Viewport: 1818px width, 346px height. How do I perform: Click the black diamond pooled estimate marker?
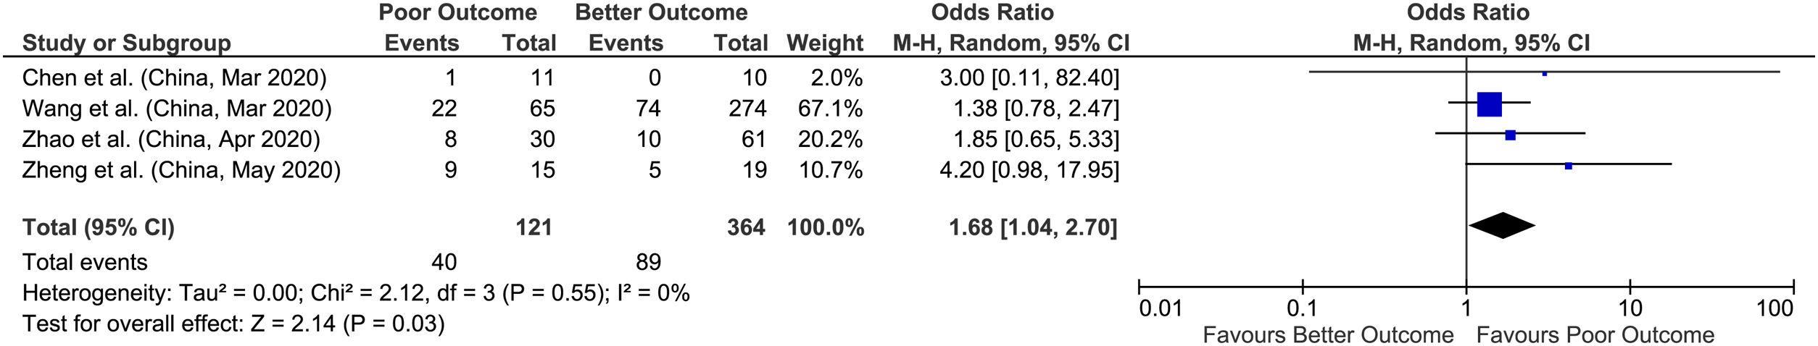click(x=1502, y=226)
